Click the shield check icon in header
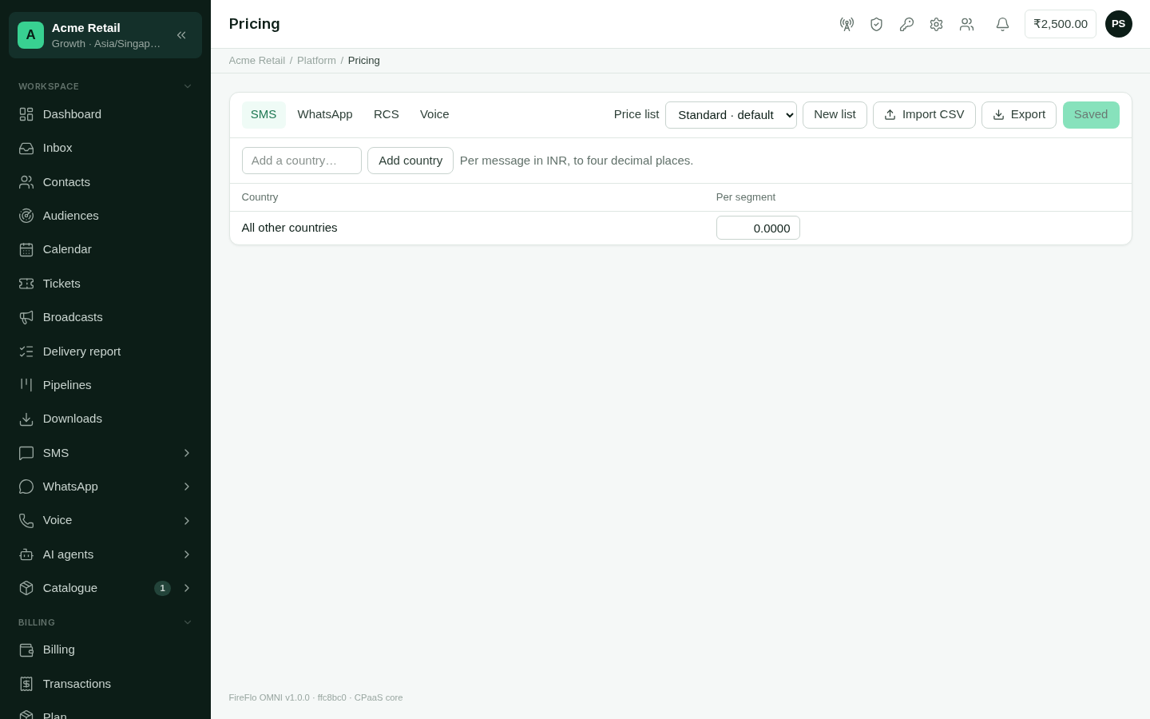1150x719 pixels. tap(876, 24)
